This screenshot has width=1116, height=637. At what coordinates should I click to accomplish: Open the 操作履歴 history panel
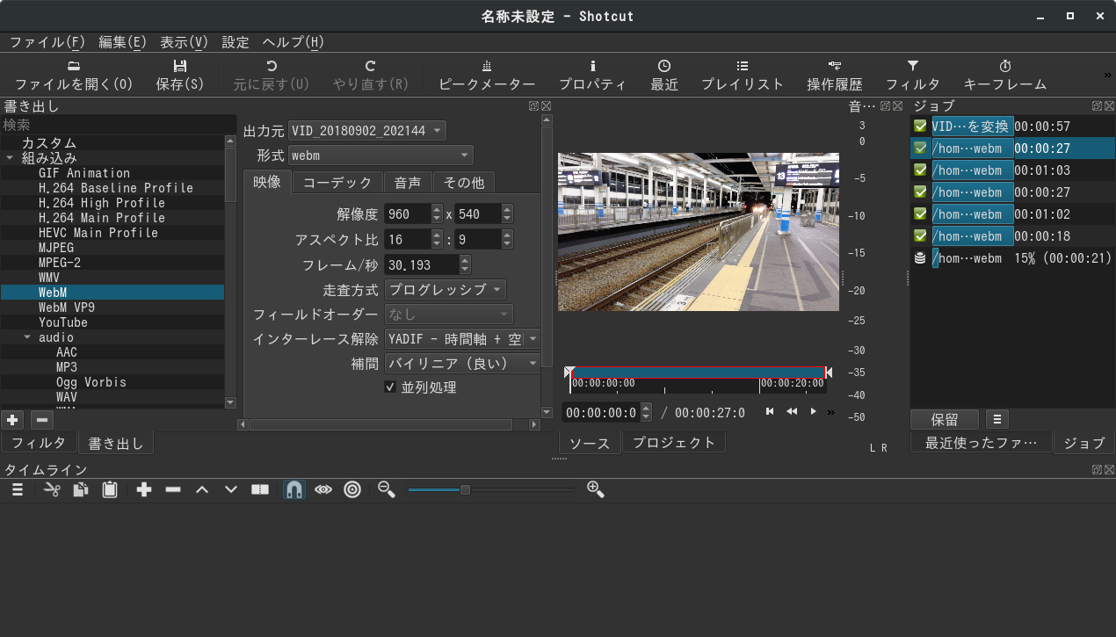[x=835, y=76]
